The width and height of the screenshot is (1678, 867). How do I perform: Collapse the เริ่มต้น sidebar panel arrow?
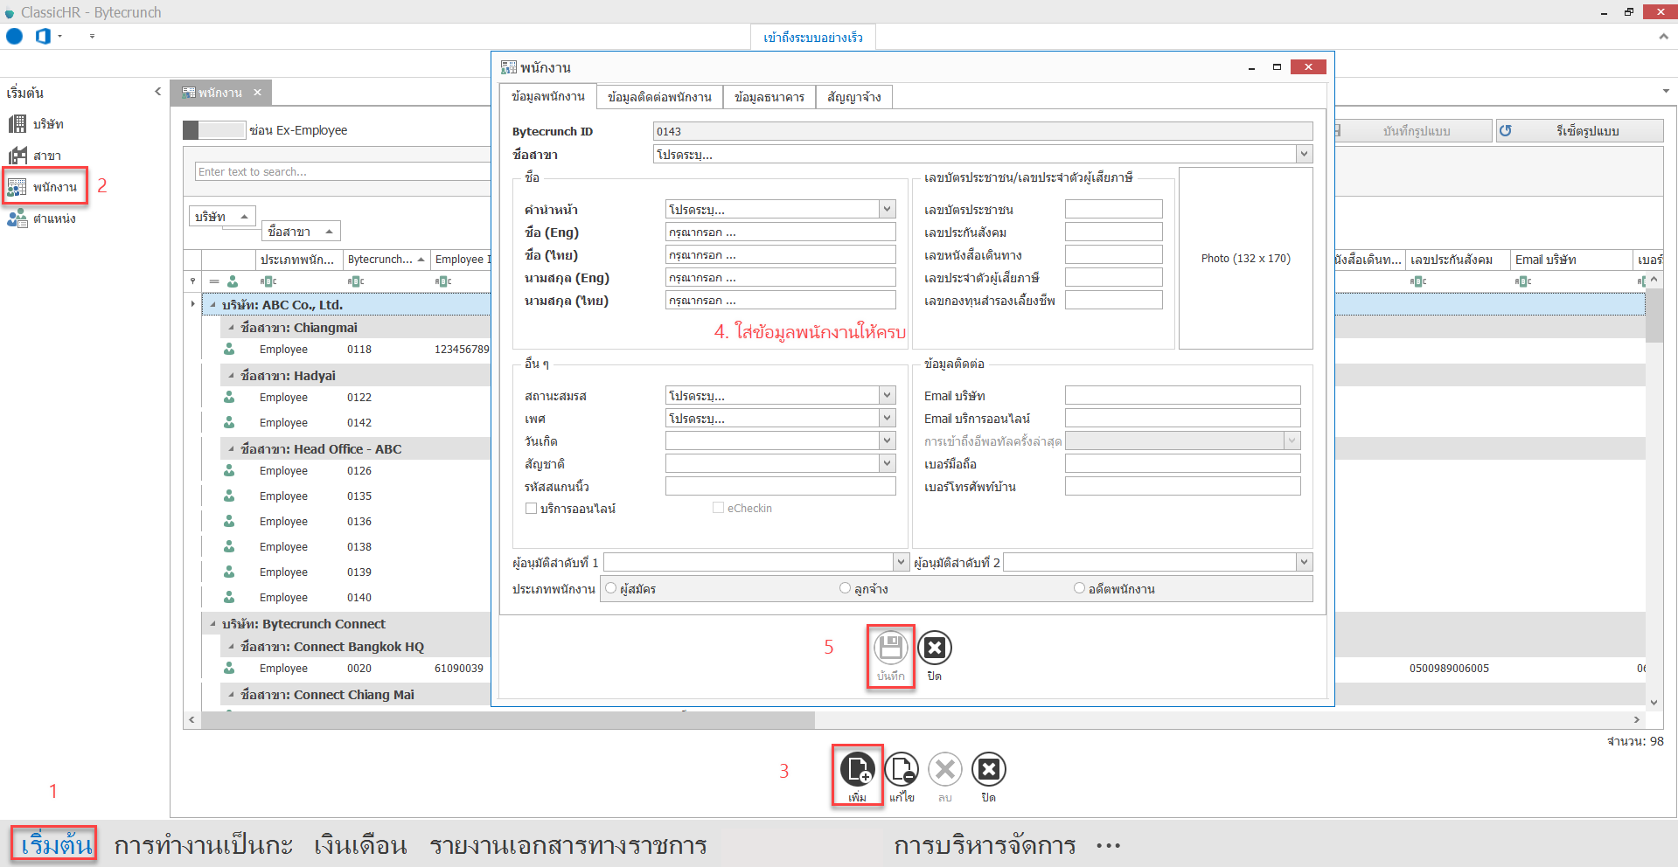158,91
